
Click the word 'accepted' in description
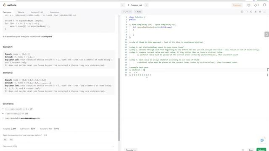[47, 36]
